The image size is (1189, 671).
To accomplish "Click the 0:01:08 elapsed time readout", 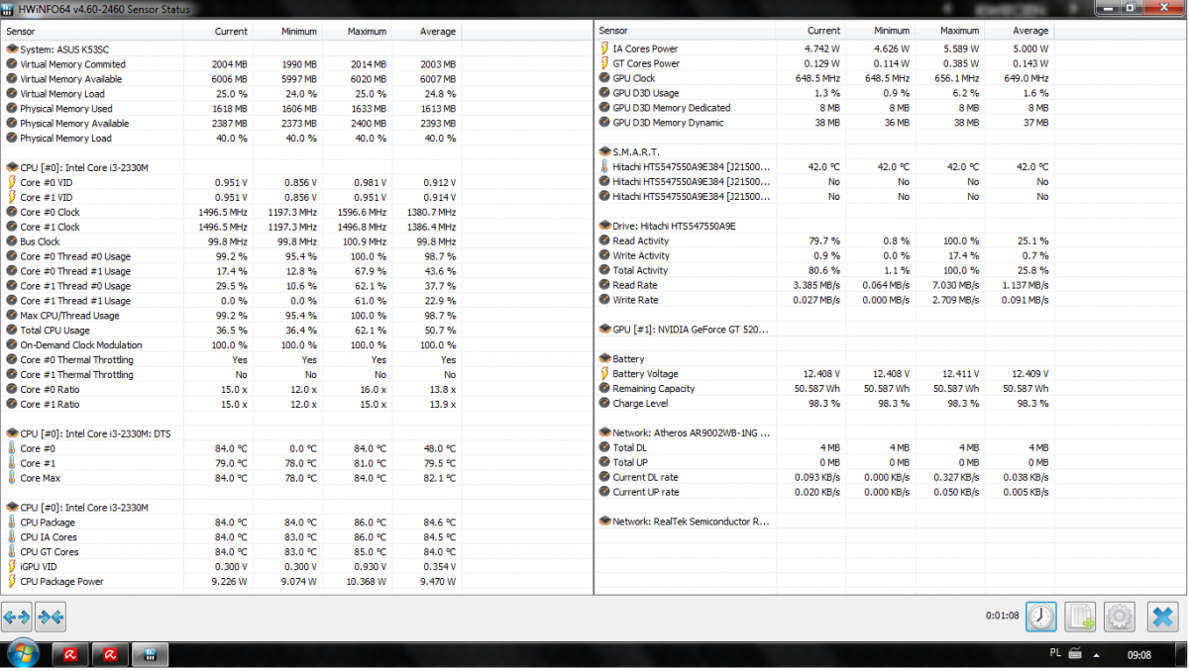I will tap(1003, 617).
